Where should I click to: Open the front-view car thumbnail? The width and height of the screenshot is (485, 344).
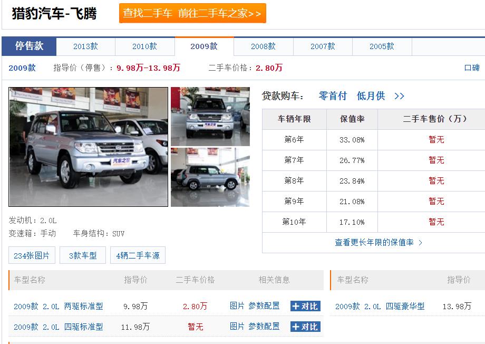(210, 117)
